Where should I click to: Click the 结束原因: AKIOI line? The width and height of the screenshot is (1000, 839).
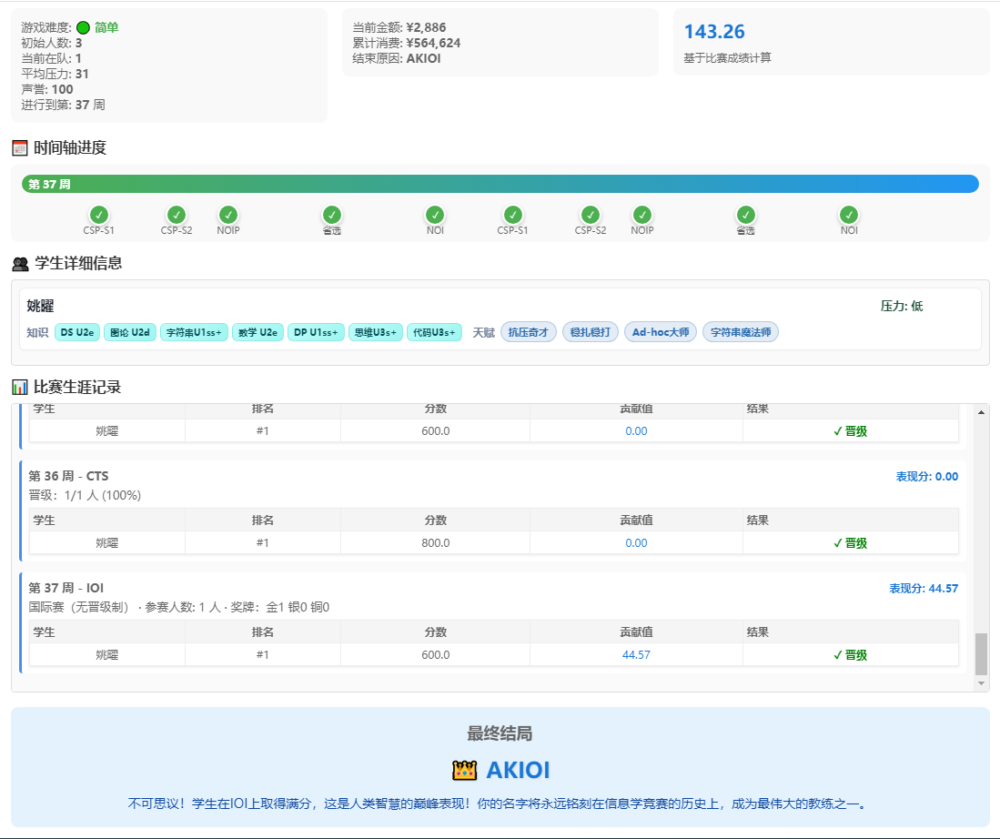coord(397,58)
